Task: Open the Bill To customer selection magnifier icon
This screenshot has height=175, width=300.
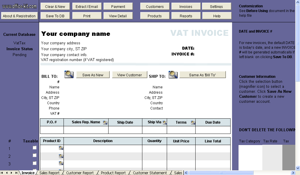Action: pyautogui.click(x=69, y=75)
